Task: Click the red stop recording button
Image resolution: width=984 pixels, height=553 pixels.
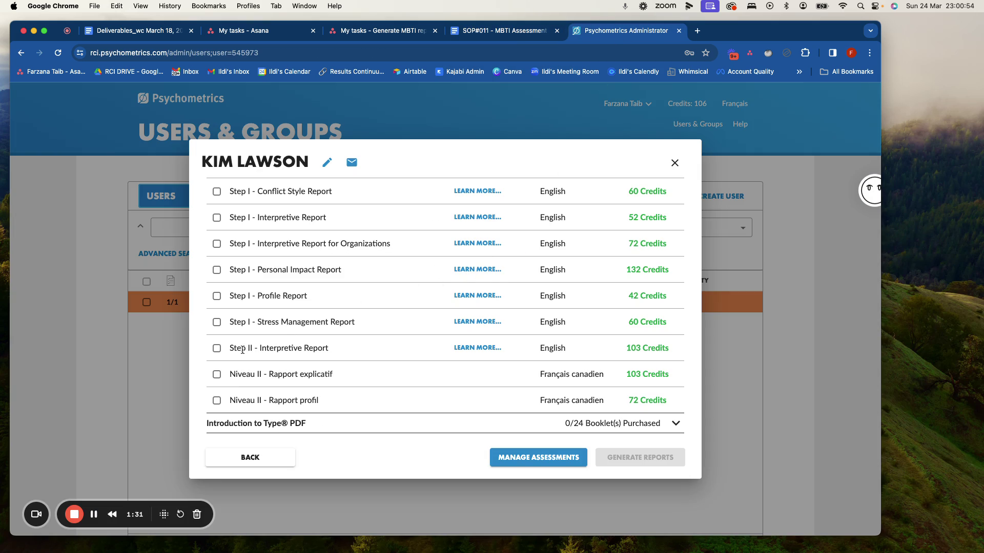Action: click(74, 514)
